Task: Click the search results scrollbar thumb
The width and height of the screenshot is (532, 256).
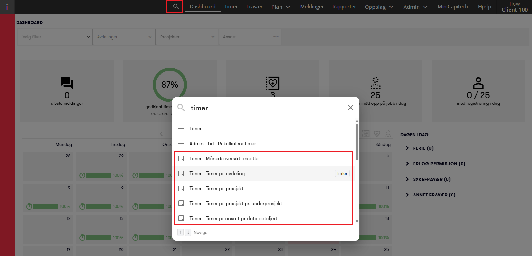Action: 357,142
